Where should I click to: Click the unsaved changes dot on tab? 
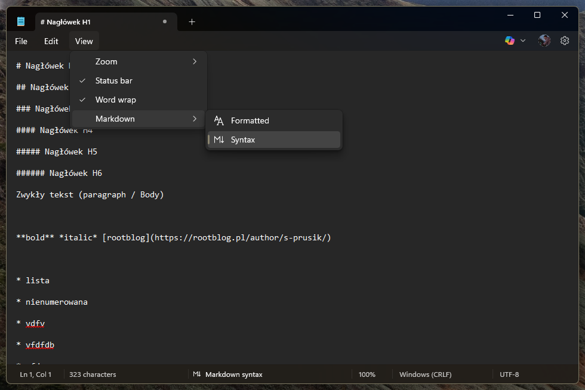(x=165, y=22)
